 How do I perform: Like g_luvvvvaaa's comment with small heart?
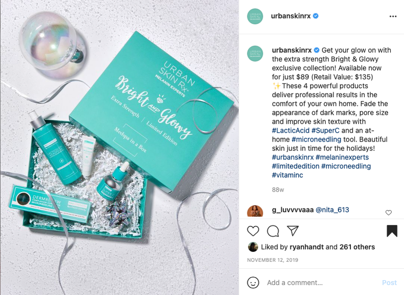tap(389, 213)
